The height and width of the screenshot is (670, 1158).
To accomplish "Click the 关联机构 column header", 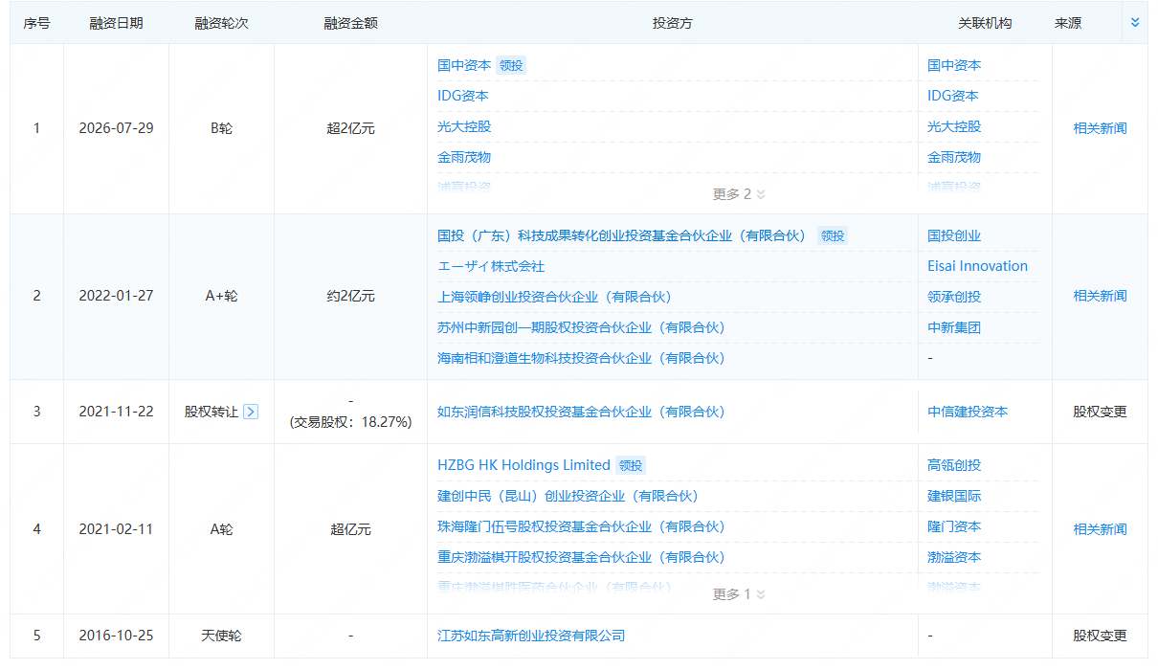I will pyautogui.click(x=985, y=23).
